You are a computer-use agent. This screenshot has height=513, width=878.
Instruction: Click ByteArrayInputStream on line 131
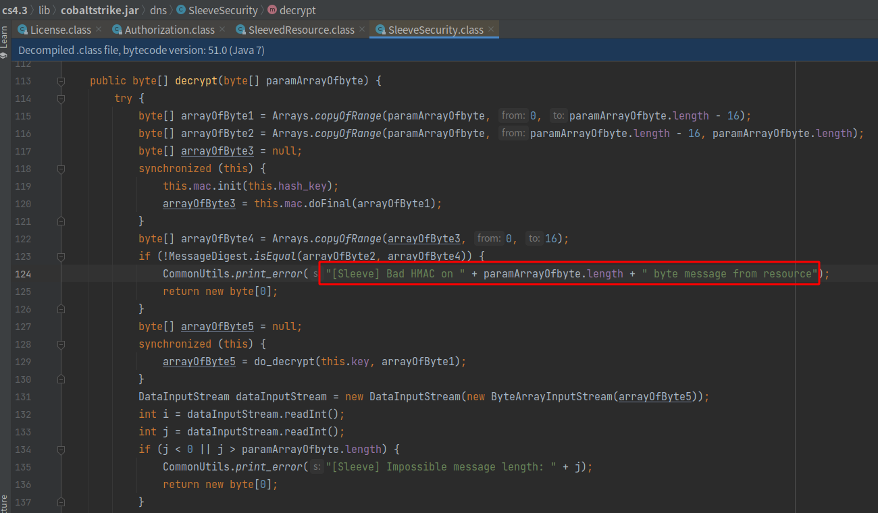[552, 397]
